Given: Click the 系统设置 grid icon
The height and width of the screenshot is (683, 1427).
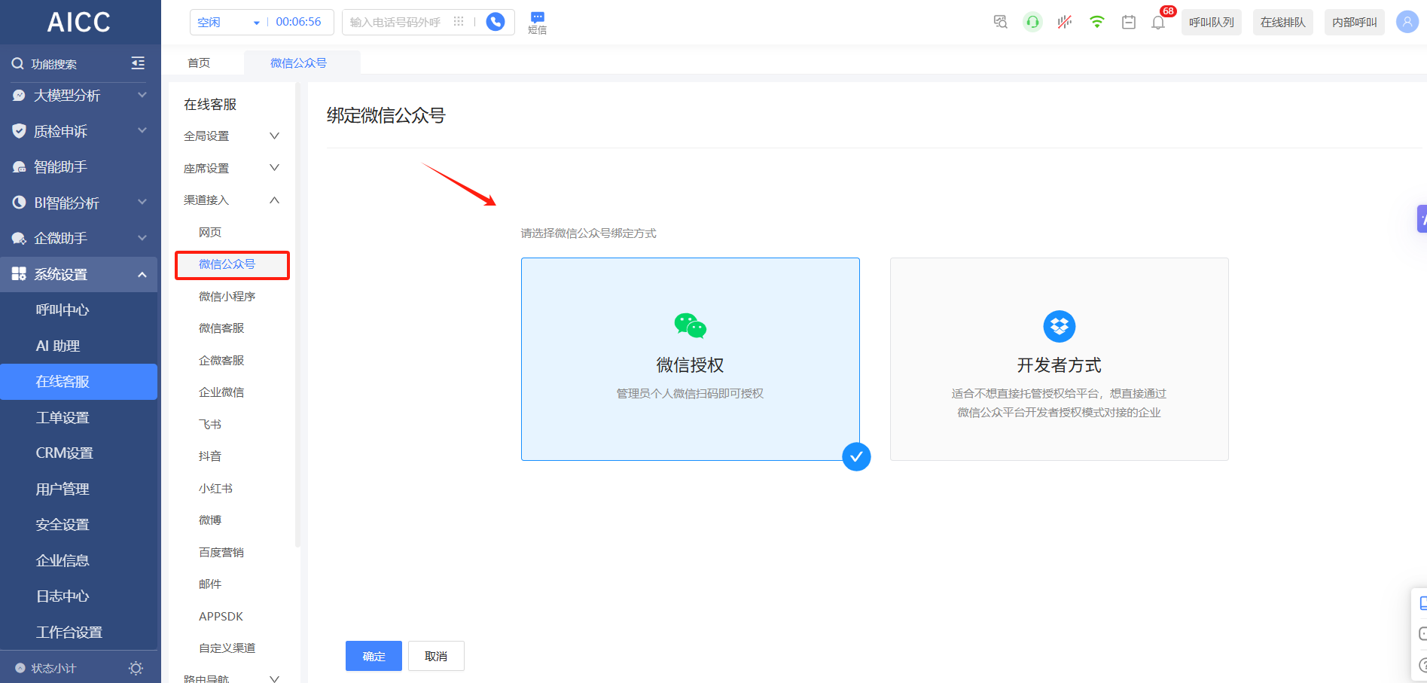Looking at the screenshot, I should click(x=19, y=274).
